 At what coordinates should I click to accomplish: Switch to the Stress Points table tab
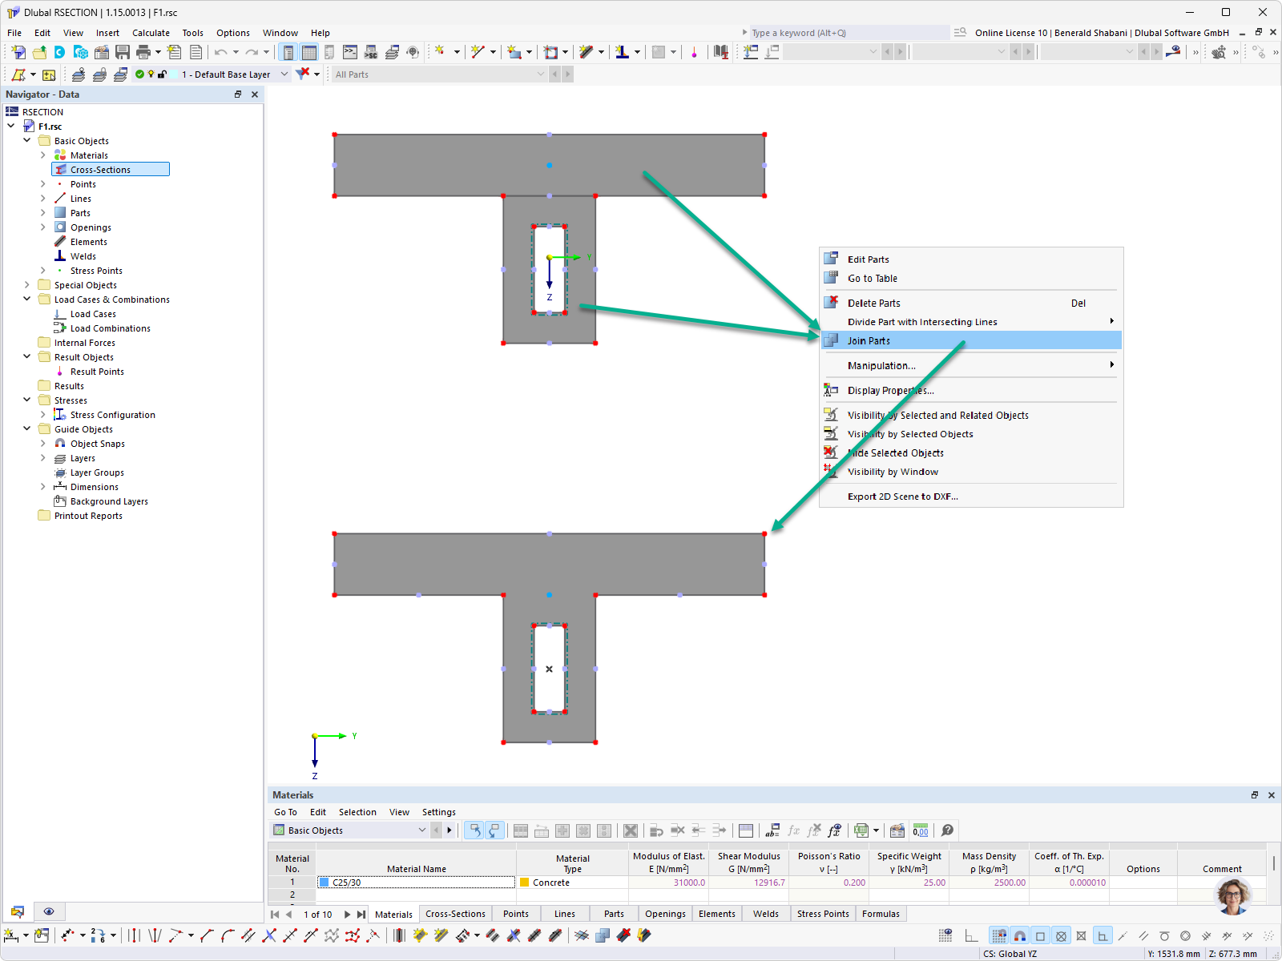[x=823, y=914]
